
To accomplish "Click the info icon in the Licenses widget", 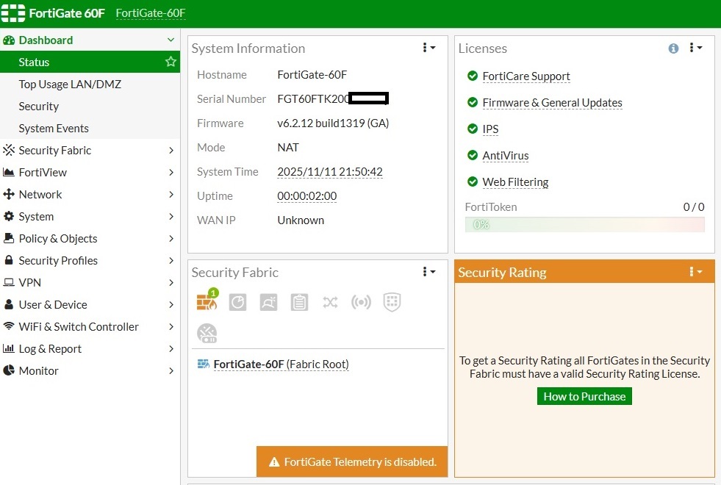I will [x=673, y=48].
